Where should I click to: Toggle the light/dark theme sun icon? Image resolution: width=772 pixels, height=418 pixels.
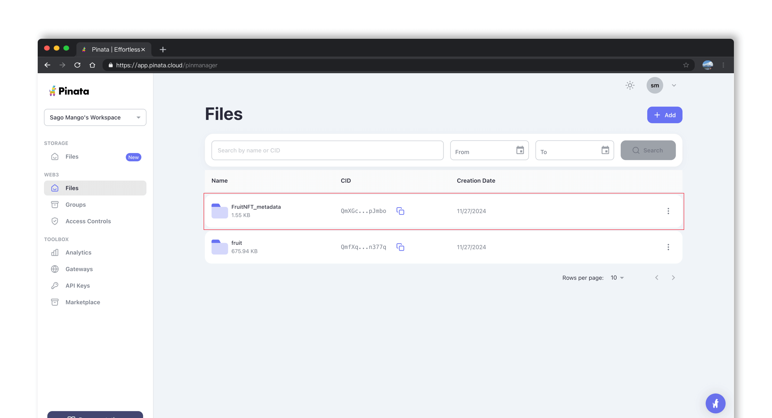[630, 85]
